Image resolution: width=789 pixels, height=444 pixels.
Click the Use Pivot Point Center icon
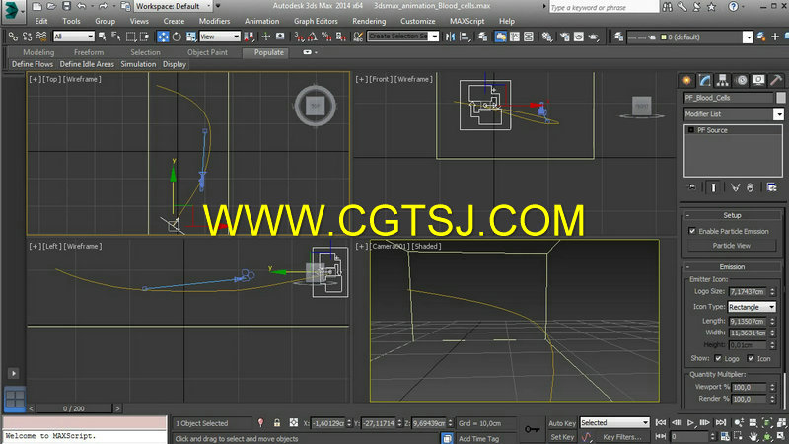pyautogui.click(x=250, y=37)
